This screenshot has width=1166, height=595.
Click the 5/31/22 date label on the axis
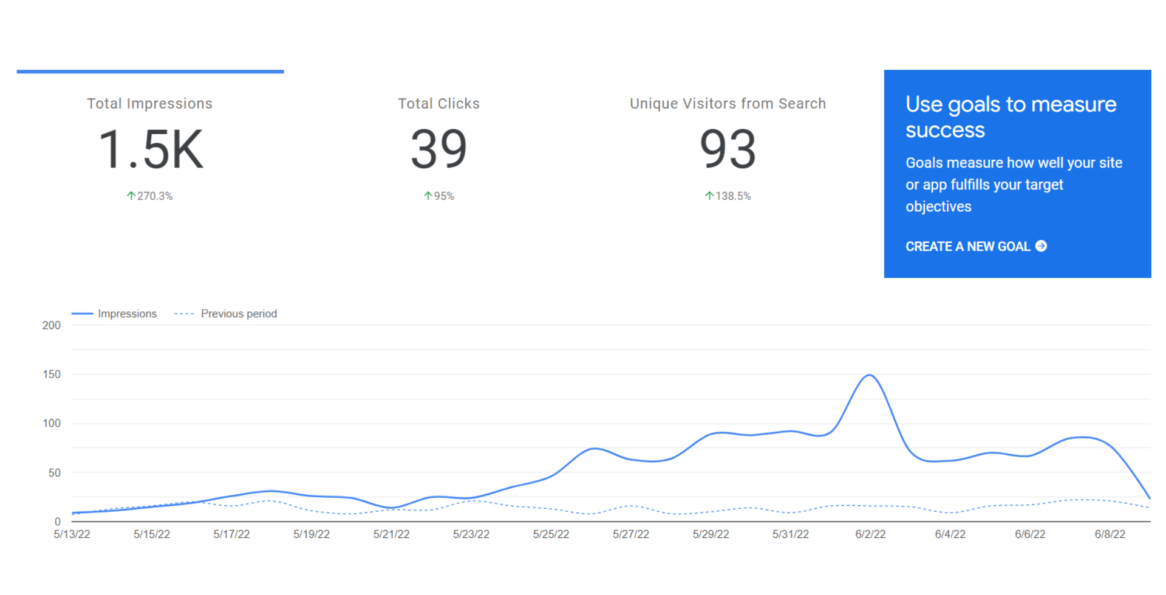pos(791,534)
